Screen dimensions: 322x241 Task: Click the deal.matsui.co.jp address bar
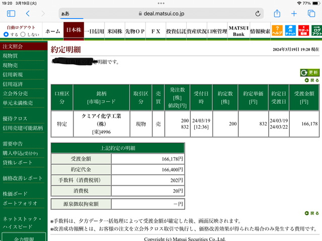(x=161, y=14)
